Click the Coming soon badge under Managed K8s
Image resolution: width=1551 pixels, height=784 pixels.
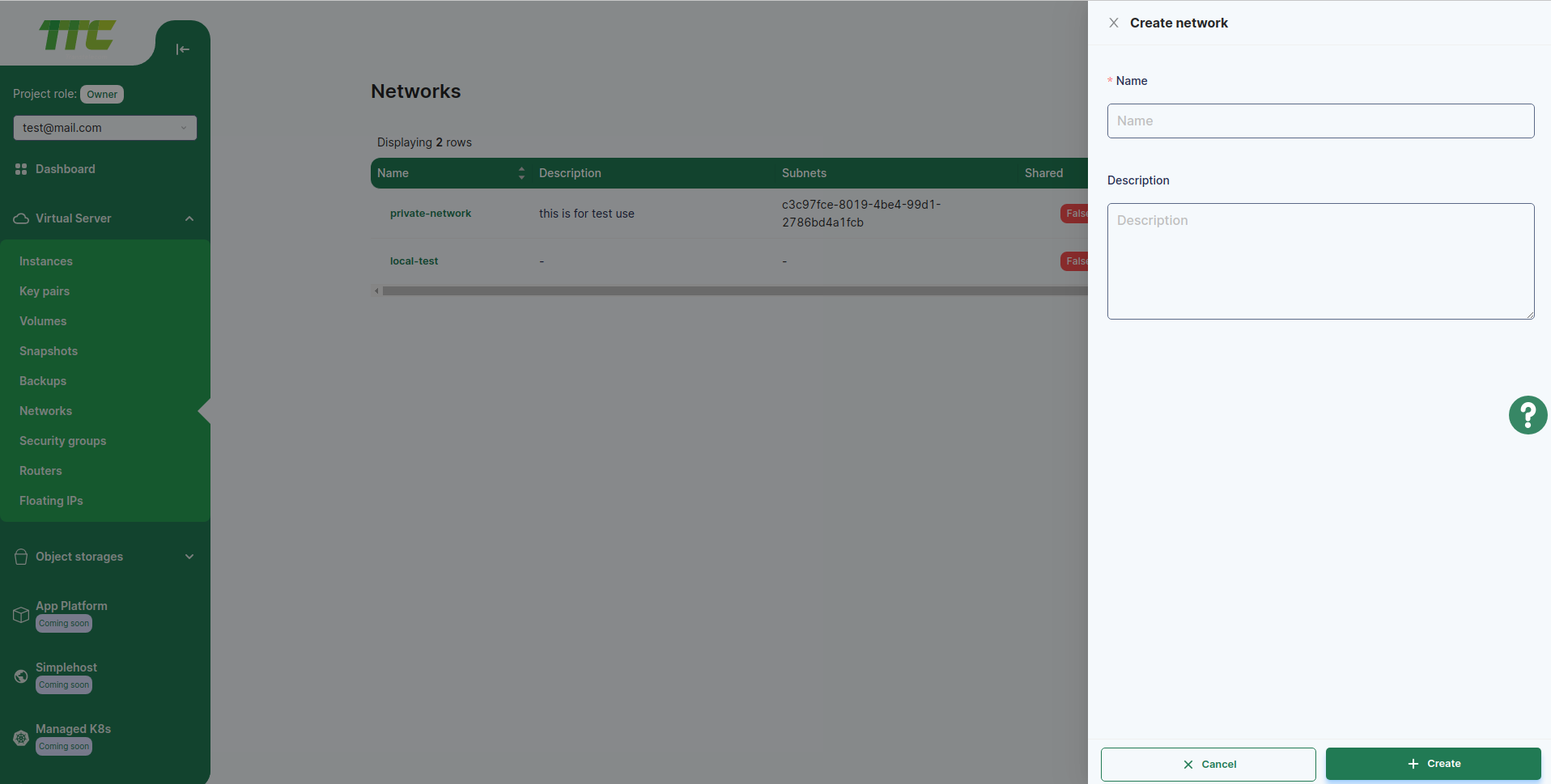64,747
